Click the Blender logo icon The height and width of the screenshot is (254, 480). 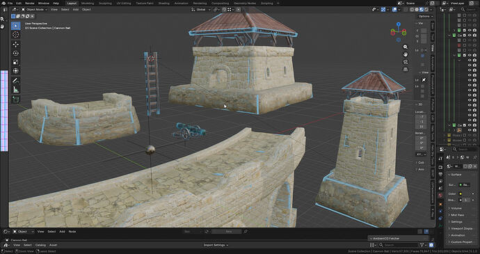click(3, 3)
